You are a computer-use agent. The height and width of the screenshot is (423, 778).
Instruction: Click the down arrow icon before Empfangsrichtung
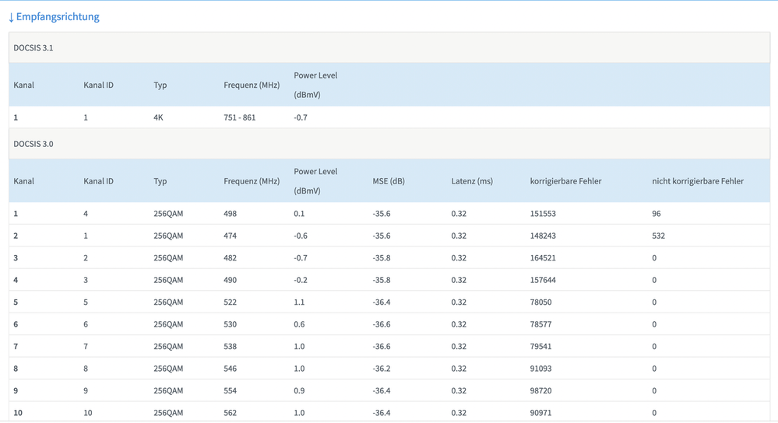11,17
